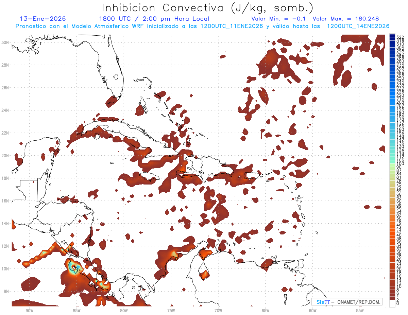Screen dimensions: 408x315
Task: Click the time '1800 UTC / 2:00 pm Hora Local'
Action: 154,19
